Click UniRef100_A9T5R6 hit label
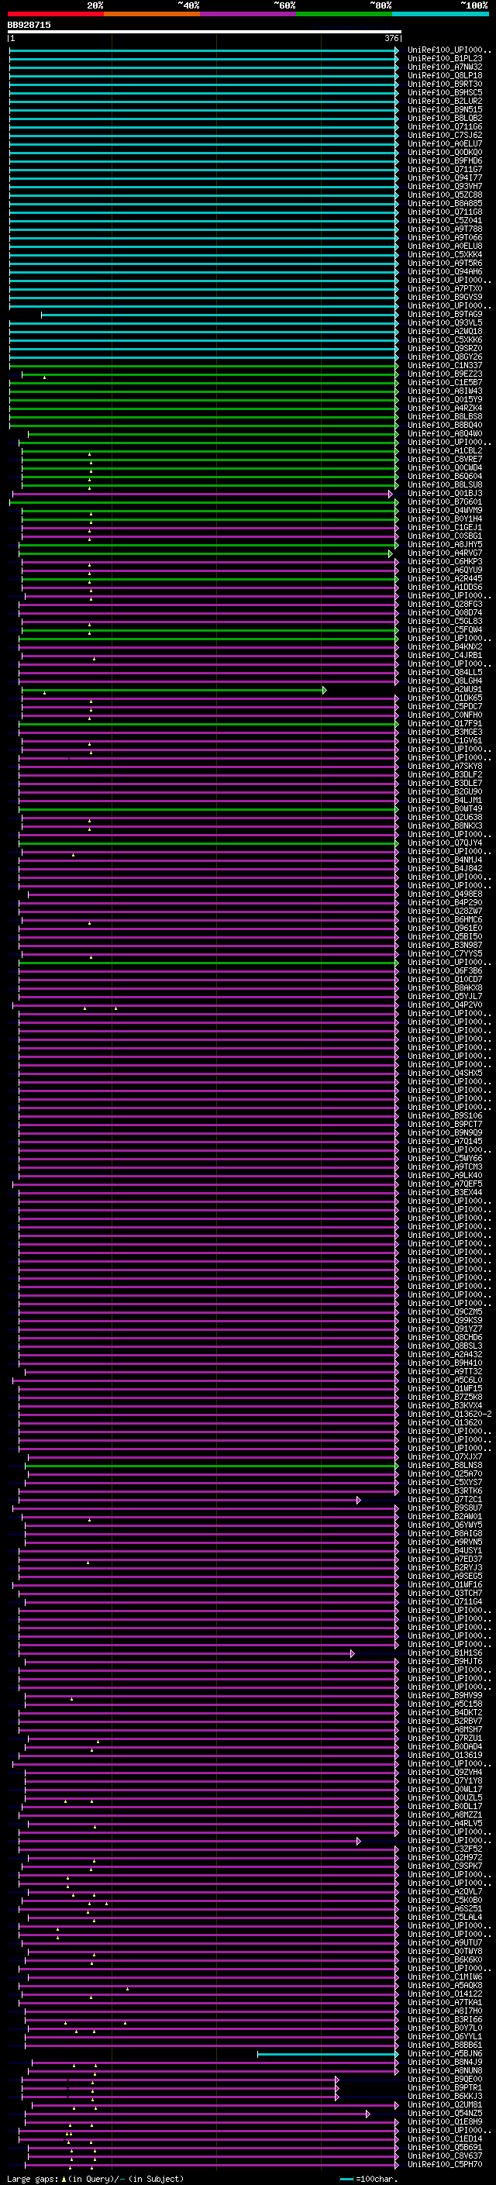Image resolution: width=496 pixels, height=2185 pixels. (445, 263)
